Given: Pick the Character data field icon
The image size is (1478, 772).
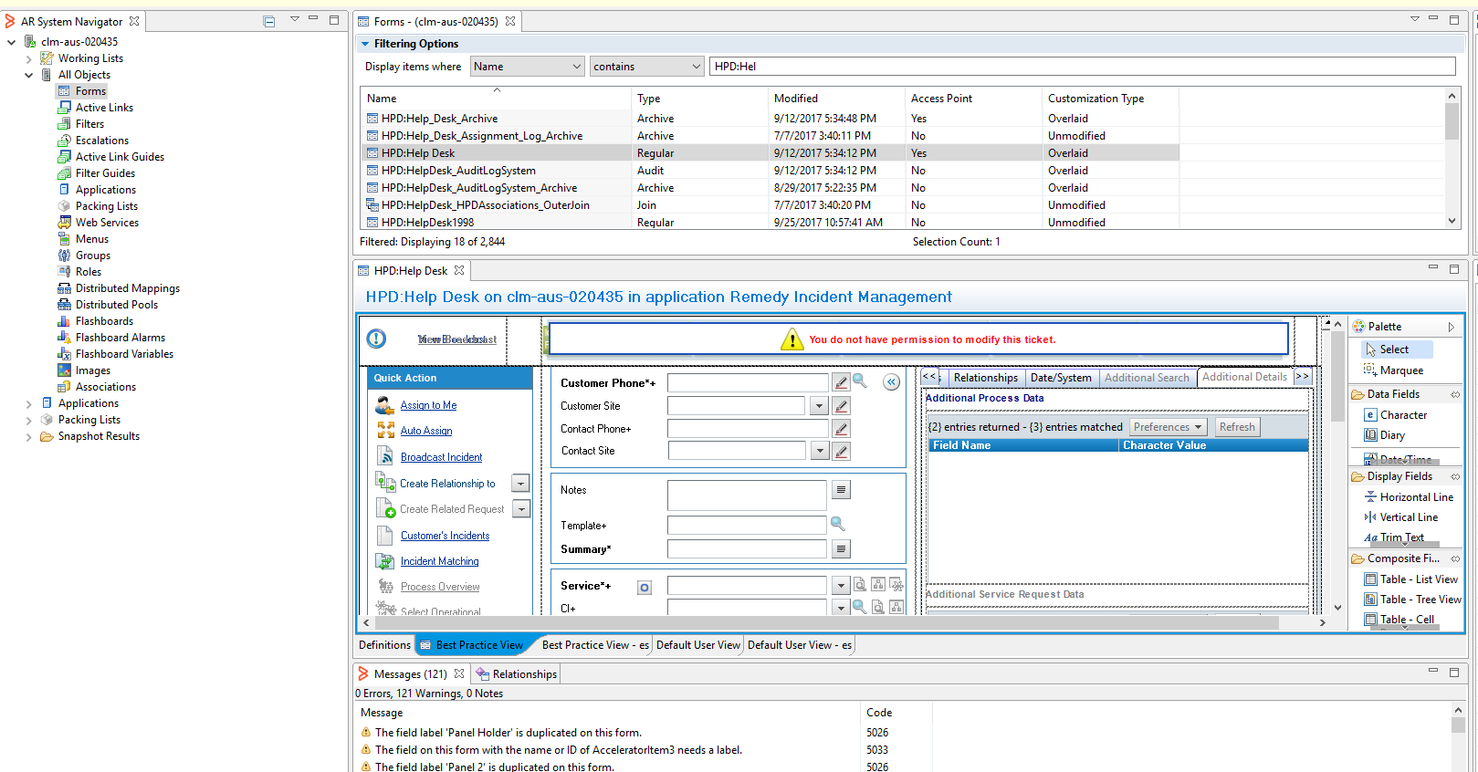Looking at the screenshot, I should pyautogui.click(x=1370, y=415).
